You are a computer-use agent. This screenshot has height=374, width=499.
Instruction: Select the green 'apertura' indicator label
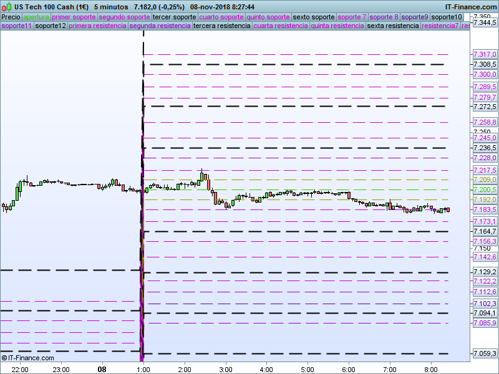pyautogui.click(x=36, y=17)
